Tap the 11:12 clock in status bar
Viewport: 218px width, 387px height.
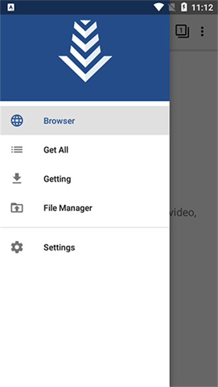(x=202, y=8)
